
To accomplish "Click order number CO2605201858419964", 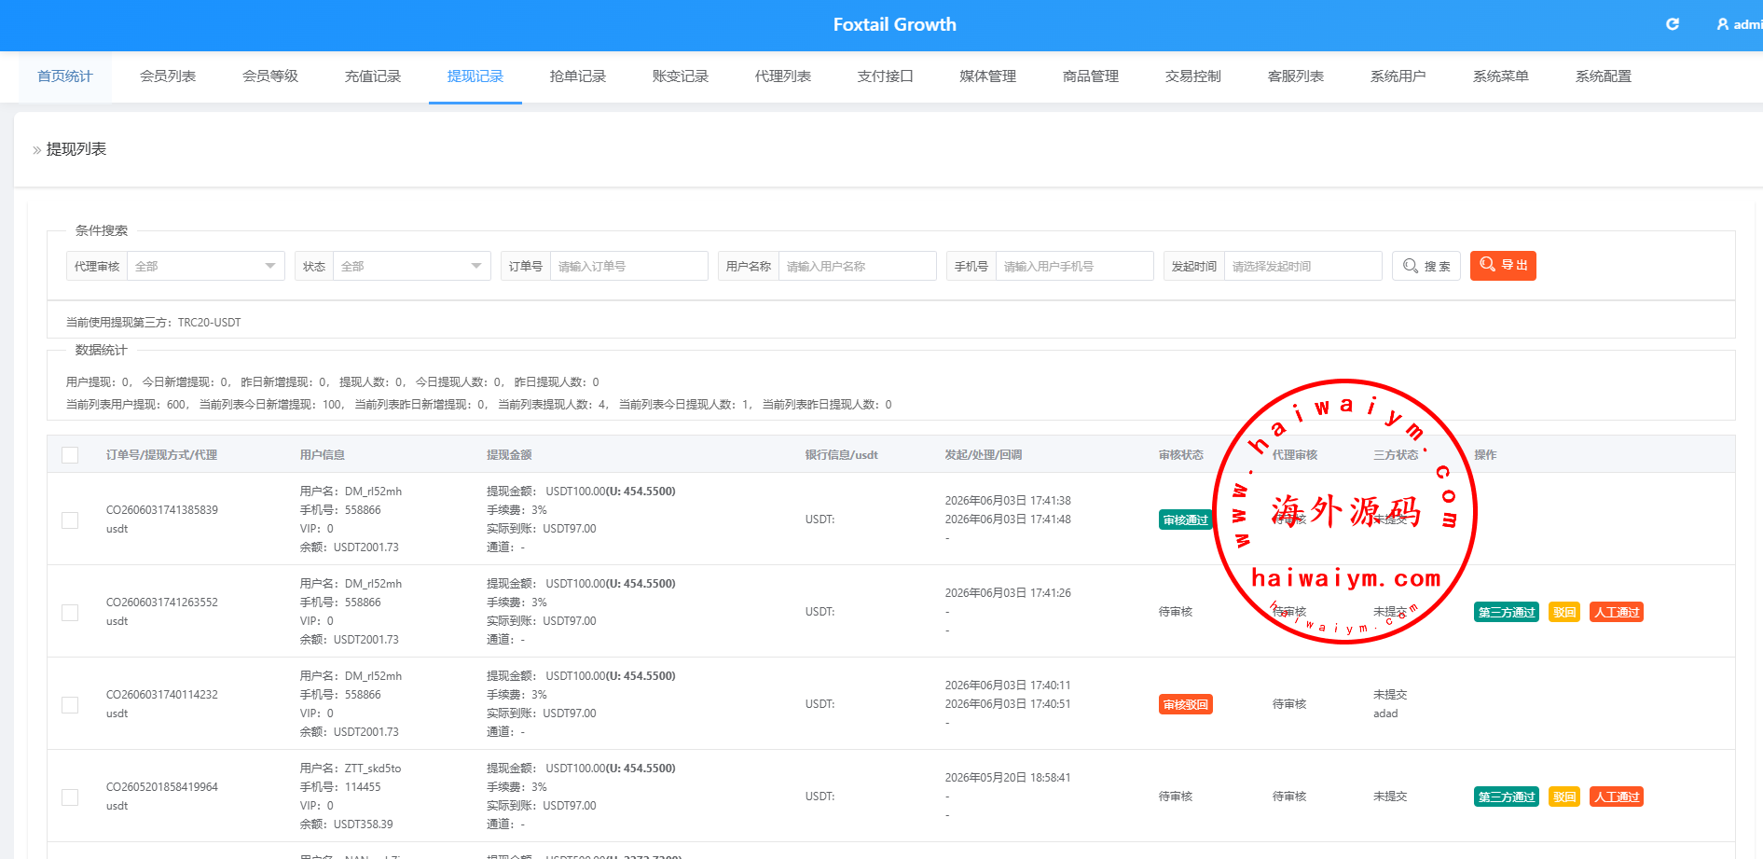I will [x=162, y=787].
